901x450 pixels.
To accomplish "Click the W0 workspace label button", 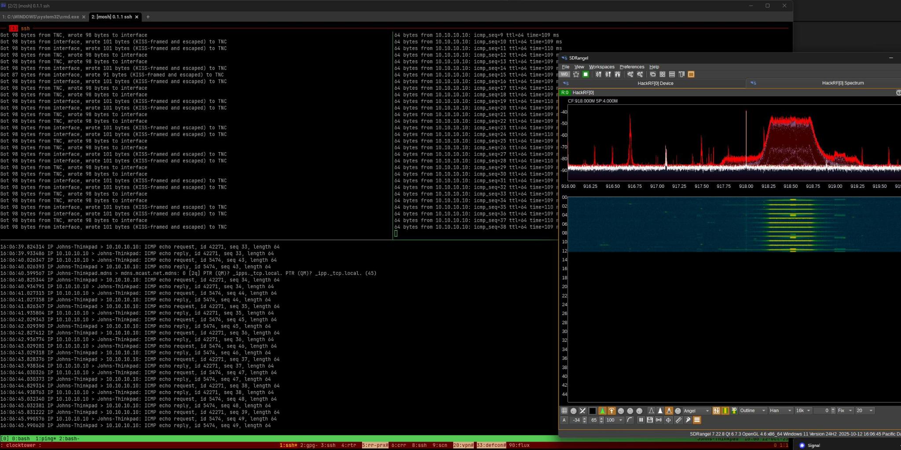I will coord(564,74).
